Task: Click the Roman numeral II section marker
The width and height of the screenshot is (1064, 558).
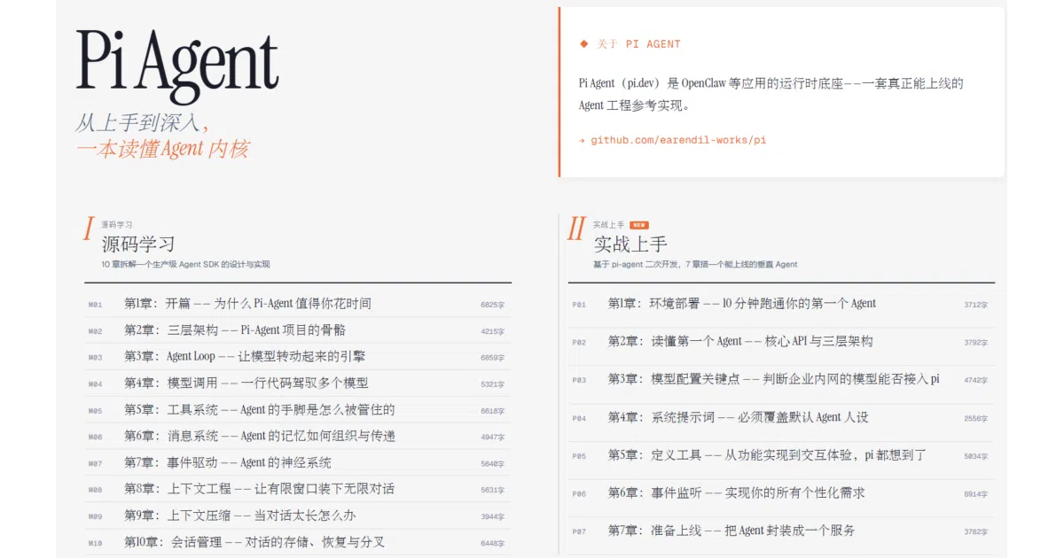Action: (576, 230)
